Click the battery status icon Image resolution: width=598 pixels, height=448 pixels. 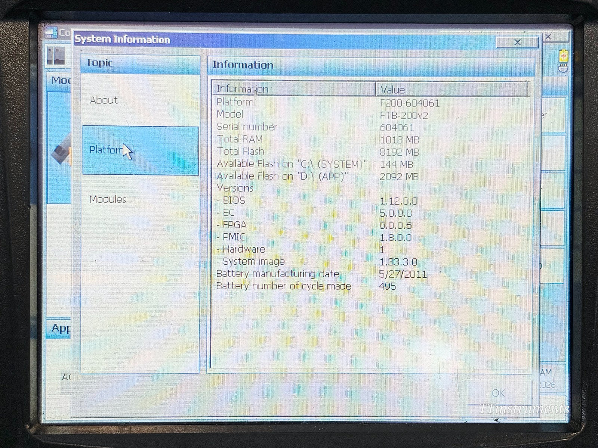[x=563, y=56]
